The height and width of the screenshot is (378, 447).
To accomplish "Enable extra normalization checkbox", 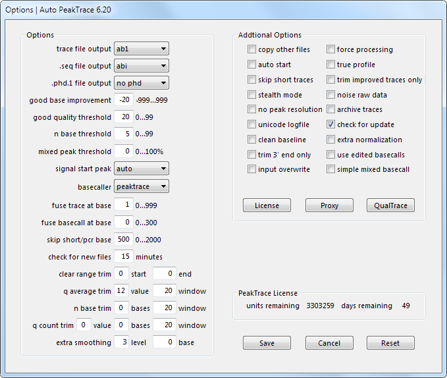I will [330, 140].
